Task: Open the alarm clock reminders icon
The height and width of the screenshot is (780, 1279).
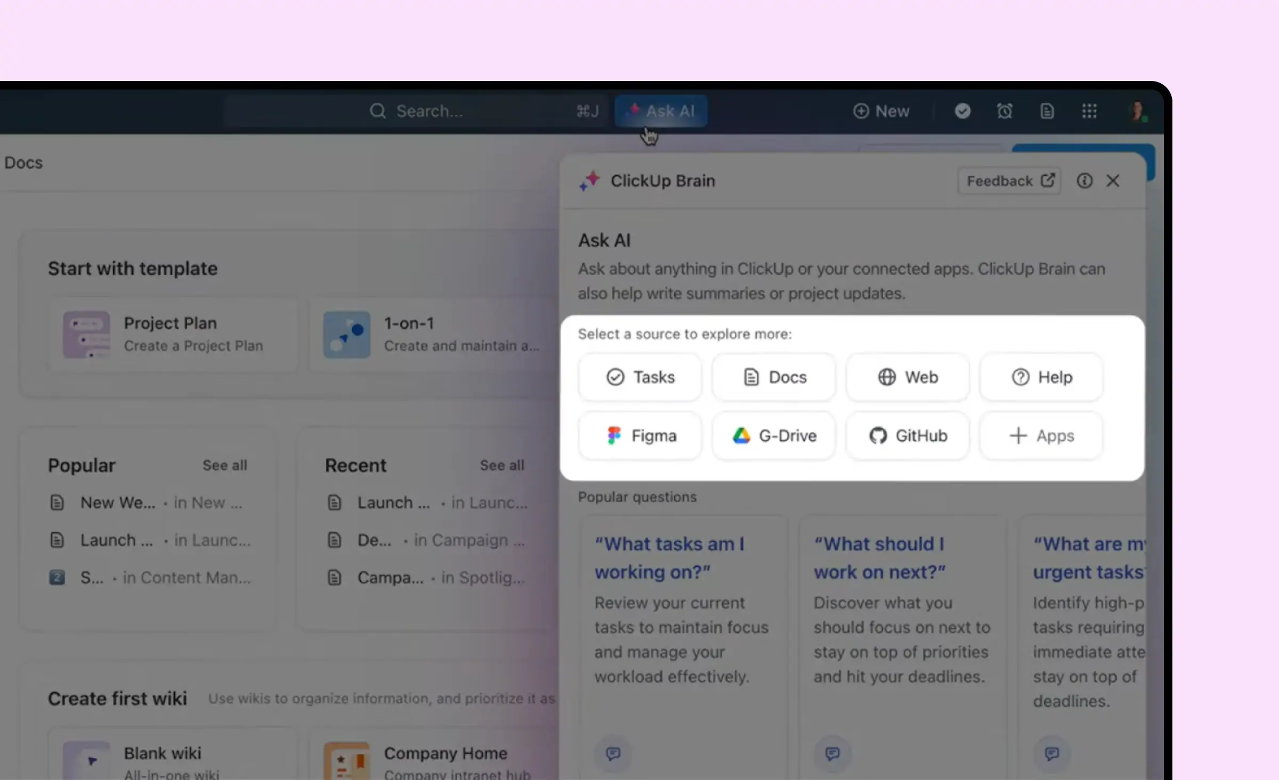Action: click(x=1005, y=111)
